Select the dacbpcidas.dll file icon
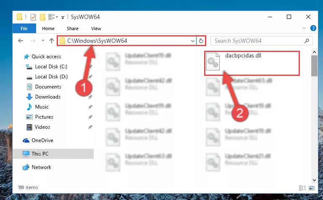Viewport: 323px width, 200px height. click(x=213, y=62)
